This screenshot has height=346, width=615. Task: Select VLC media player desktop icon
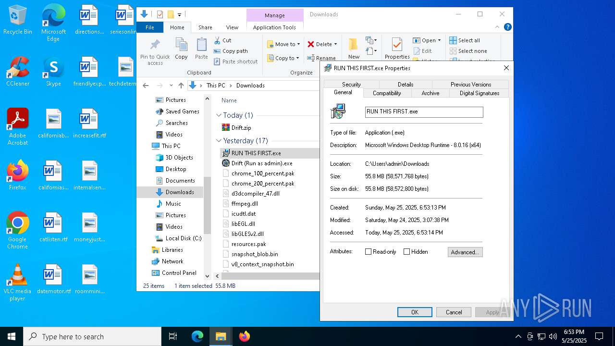coord(18,283)
